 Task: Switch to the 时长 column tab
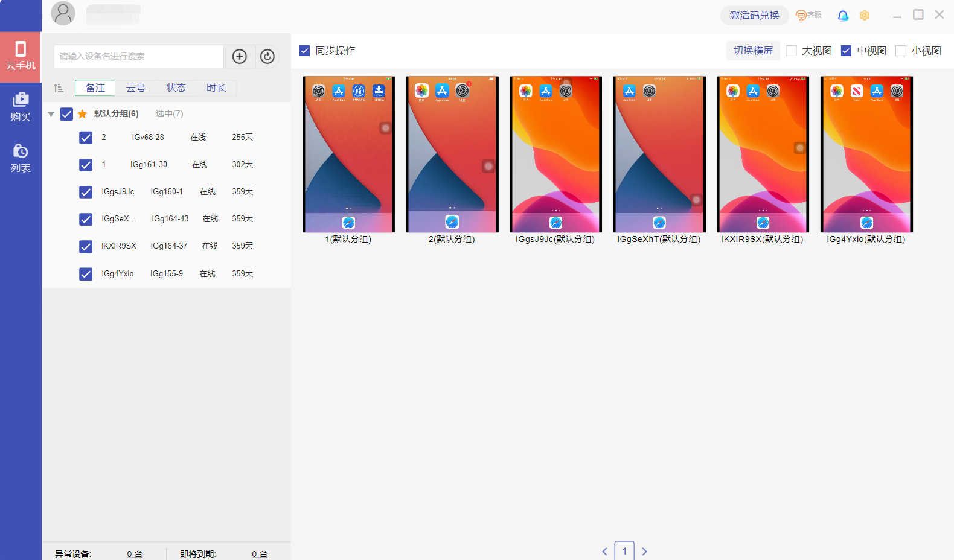(216, 88)
